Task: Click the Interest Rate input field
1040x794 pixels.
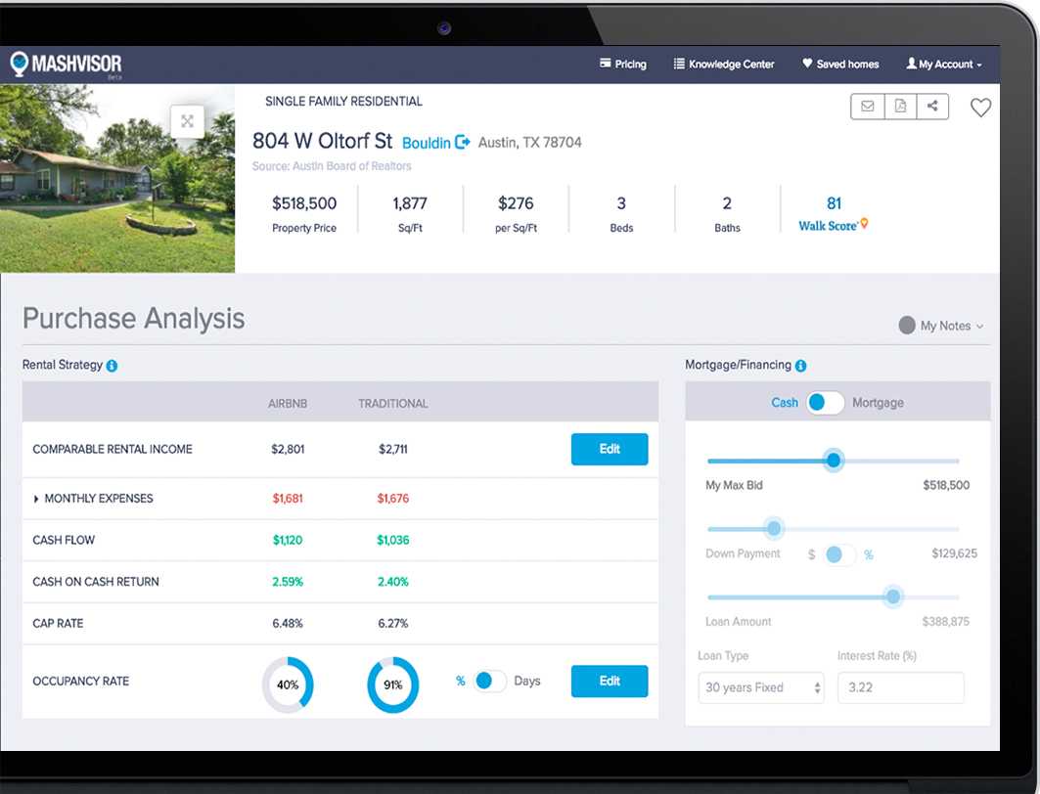Action: pyautogui.click(x=900, y=687)
